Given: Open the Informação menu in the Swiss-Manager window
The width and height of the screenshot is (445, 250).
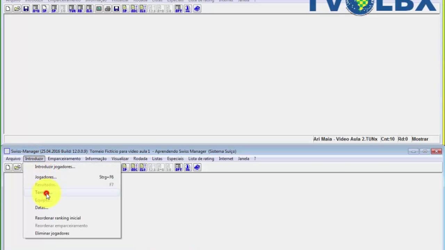Looking at the screenshot, I should pos(96,159).
